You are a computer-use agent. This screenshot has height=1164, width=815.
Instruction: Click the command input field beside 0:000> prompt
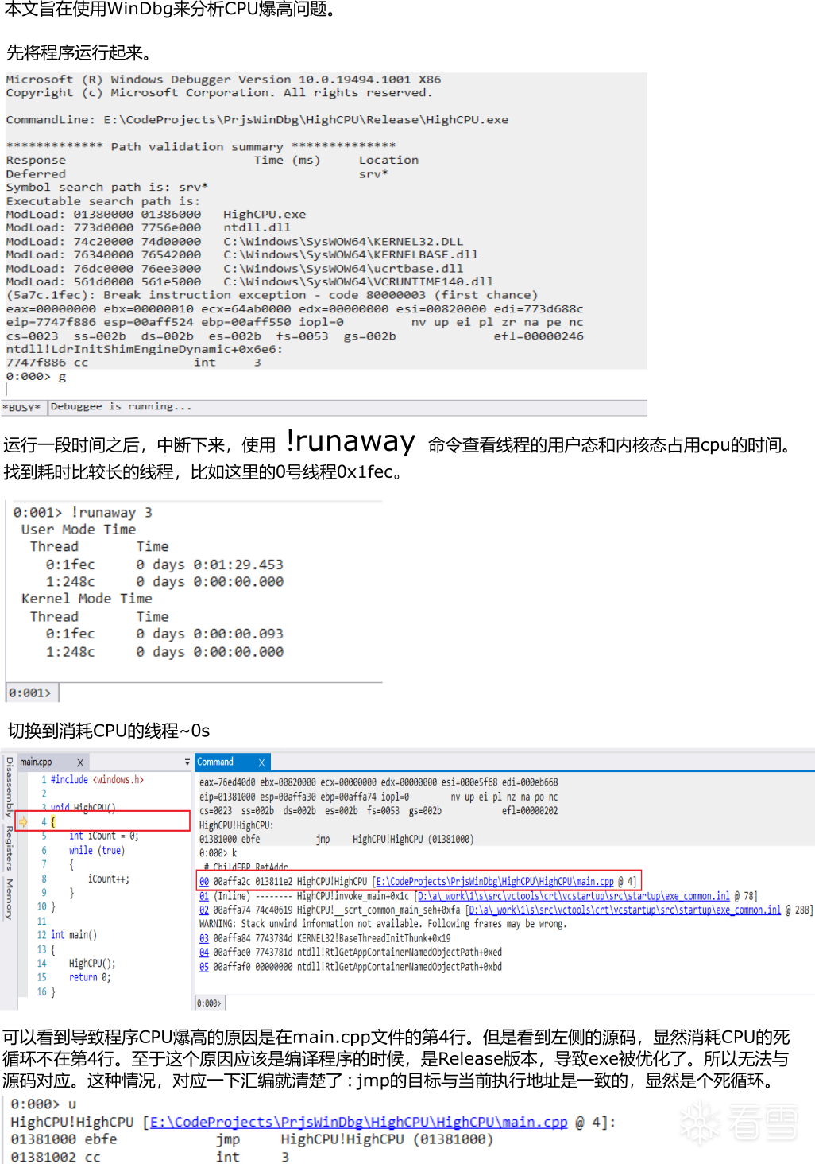[x=520, y=1003]
